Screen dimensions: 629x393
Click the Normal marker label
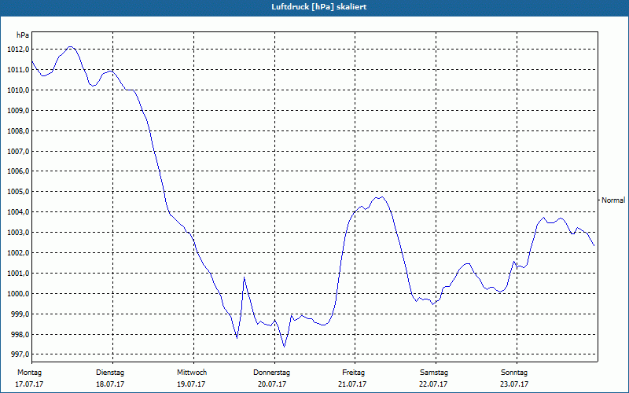[x=613, y=200]
